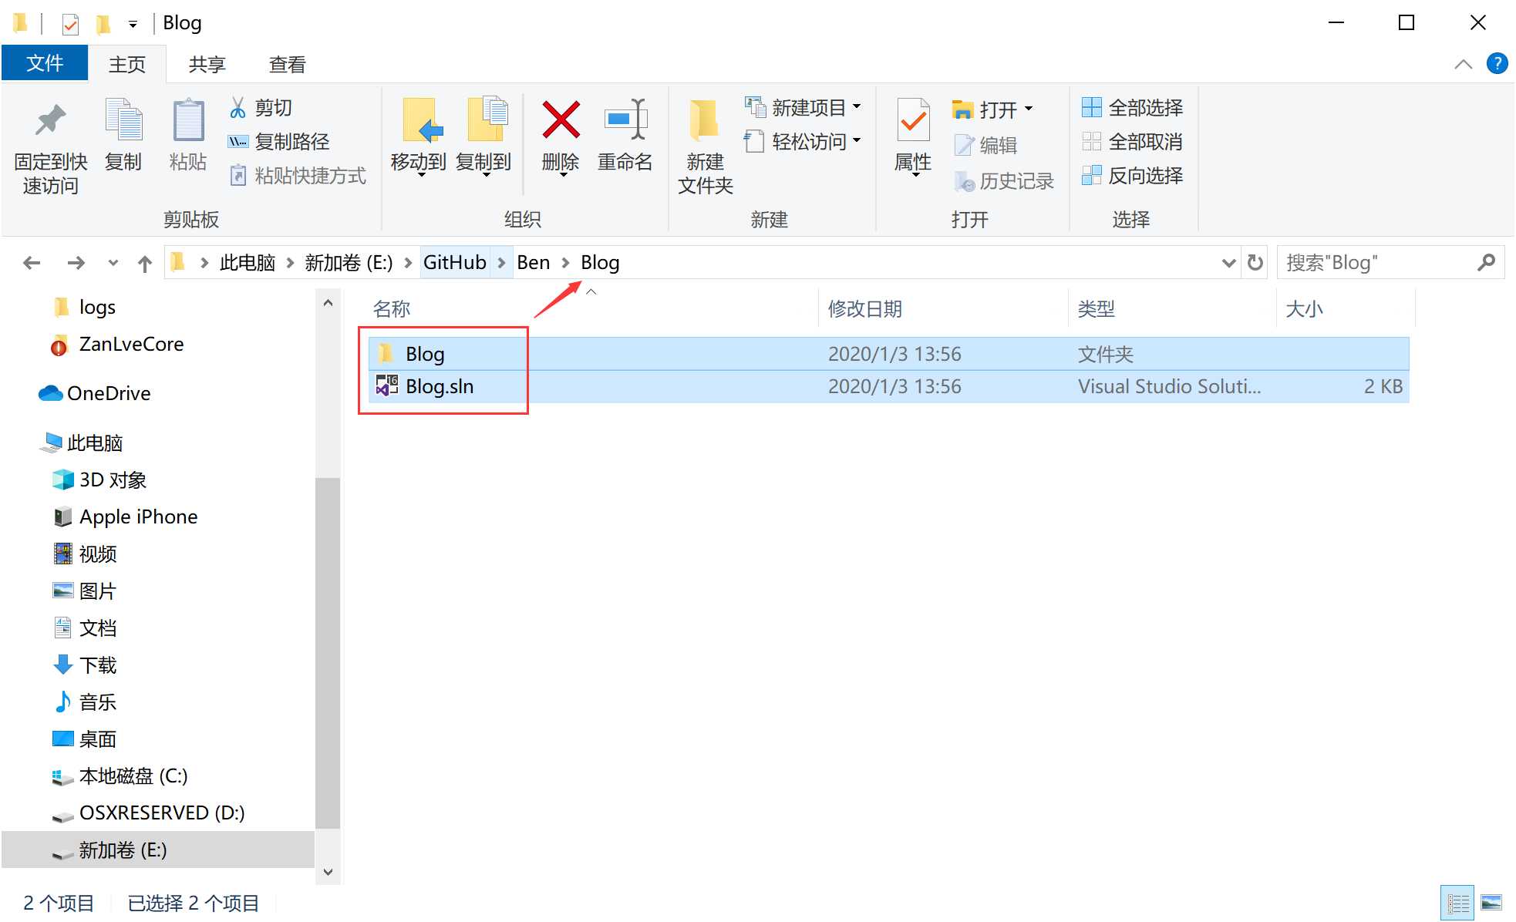Click the red X Delete icon
Image resolution: width=1516 pixels, height=922 pixels.
click(x=561, y=120)
